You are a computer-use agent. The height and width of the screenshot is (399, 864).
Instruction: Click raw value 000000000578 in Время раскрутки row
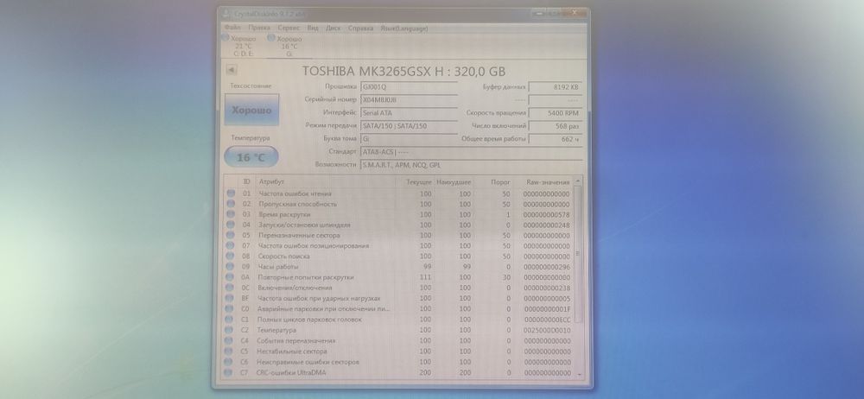[x=546, y=214]
